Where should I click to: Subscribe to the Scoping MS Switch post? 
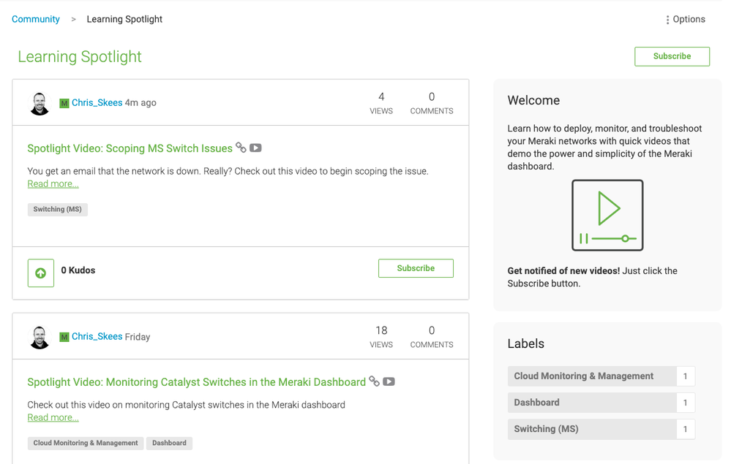[416, 268]
